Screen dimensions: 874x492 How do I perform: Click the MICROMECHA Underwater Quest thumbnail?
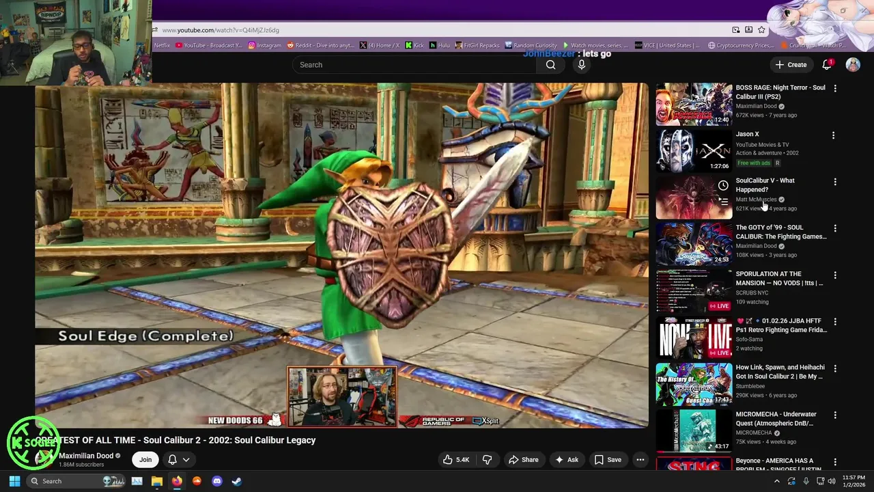(x=694, y=430)
